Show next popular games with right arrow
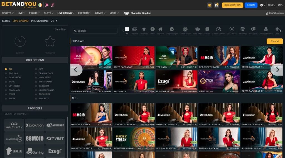 pos(277,70)
